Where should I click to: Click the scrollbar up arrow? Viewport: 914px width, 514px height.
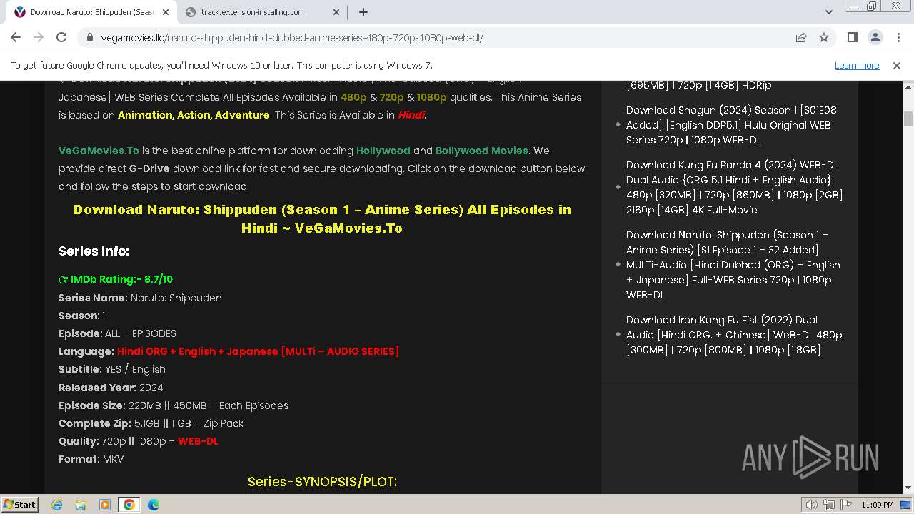pos(908,86)
